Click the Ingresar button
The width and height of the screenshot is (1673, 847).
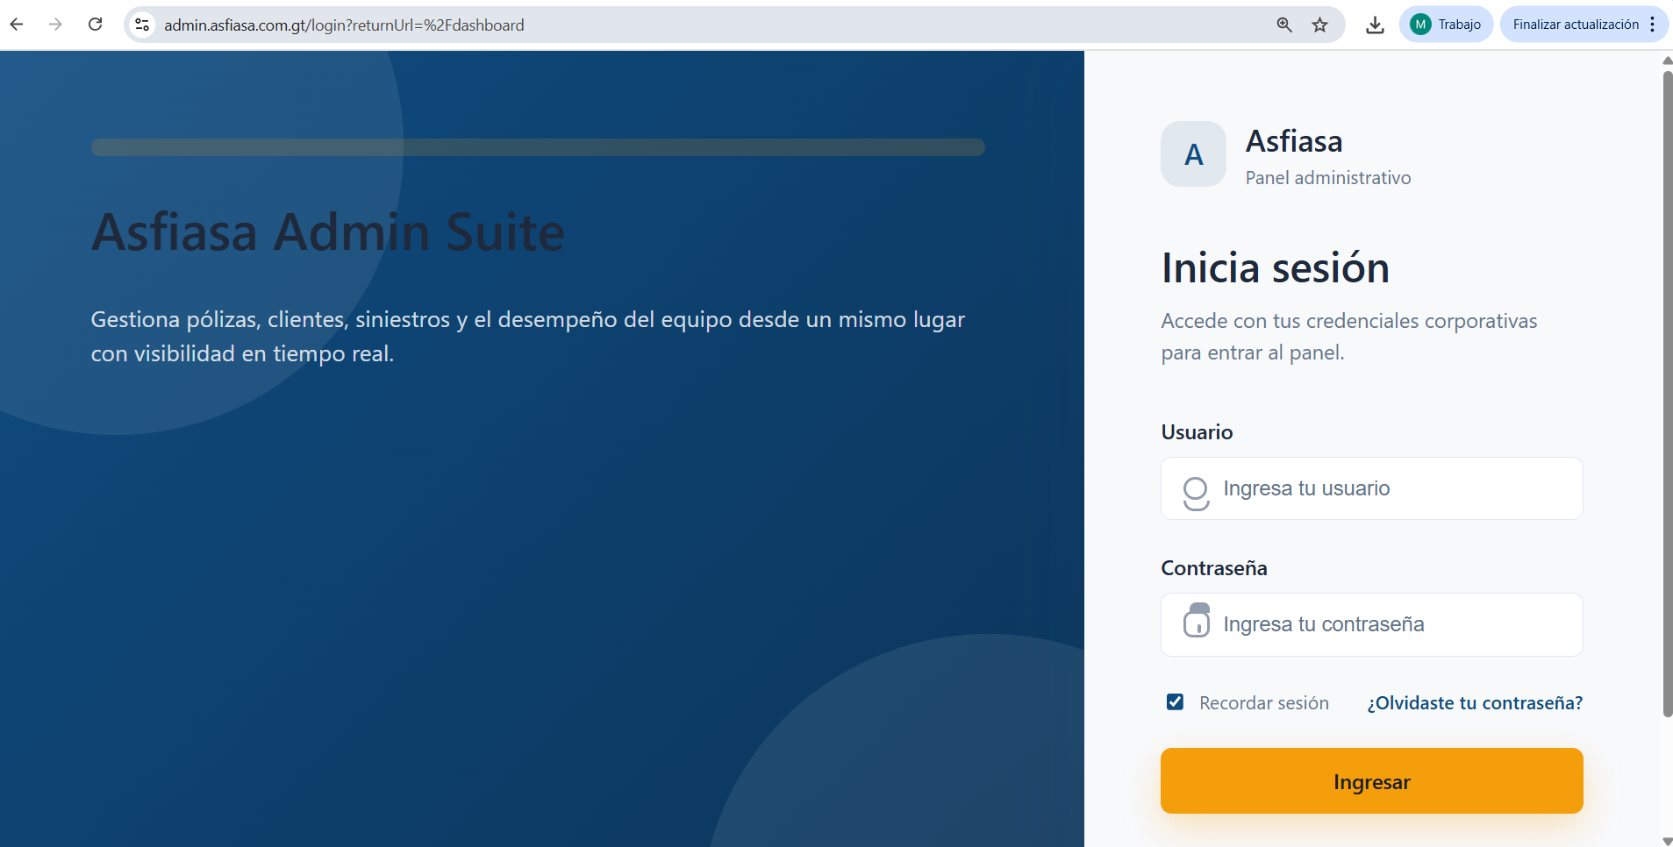pos(1371,780)
